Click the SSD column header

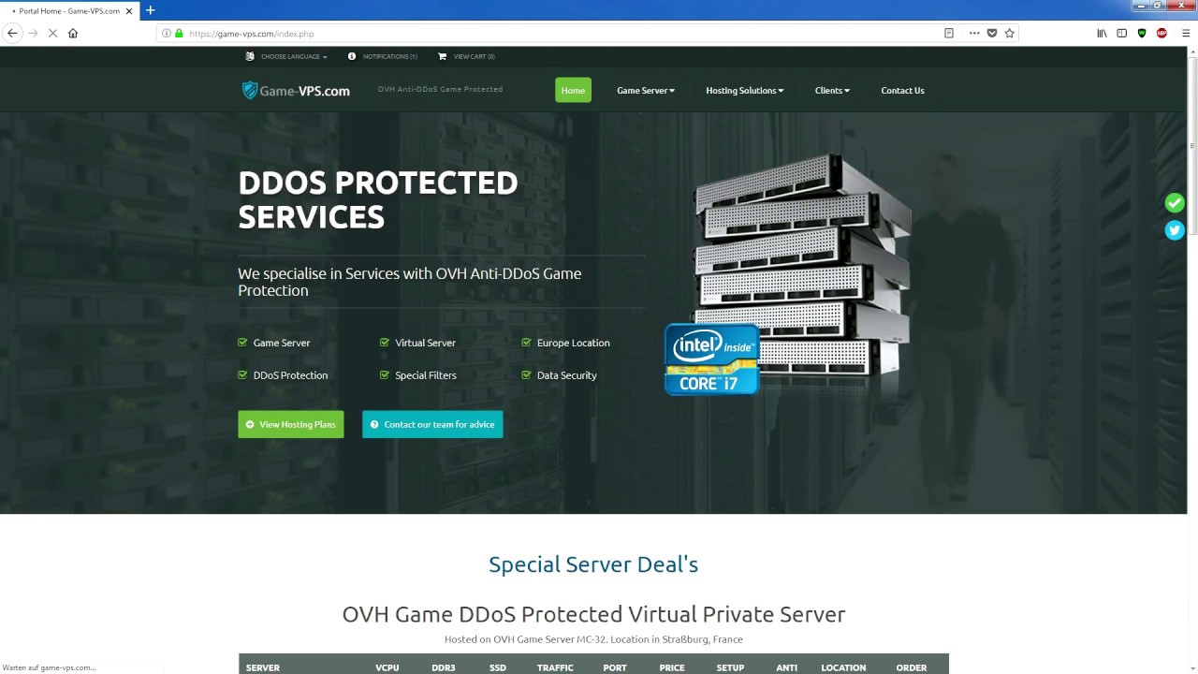(498, 667)
